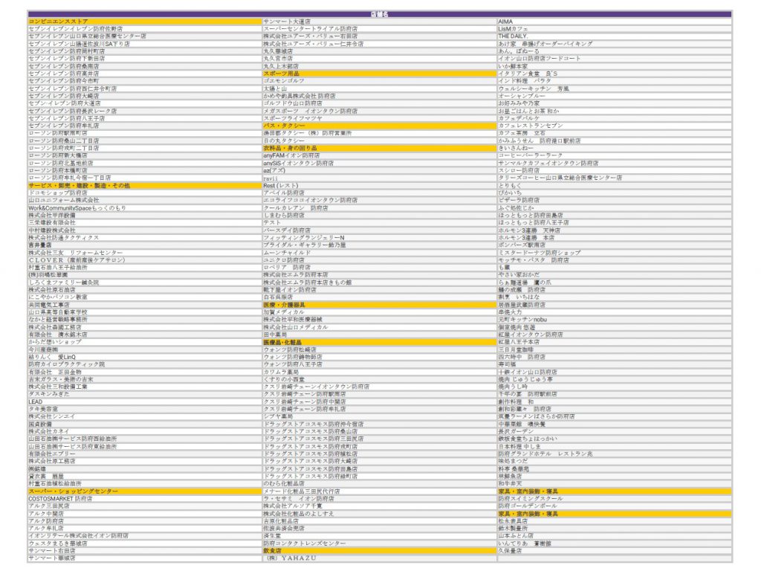
Task: Click the 医薬品・化粧品 yellow heading
Action: 285,342
